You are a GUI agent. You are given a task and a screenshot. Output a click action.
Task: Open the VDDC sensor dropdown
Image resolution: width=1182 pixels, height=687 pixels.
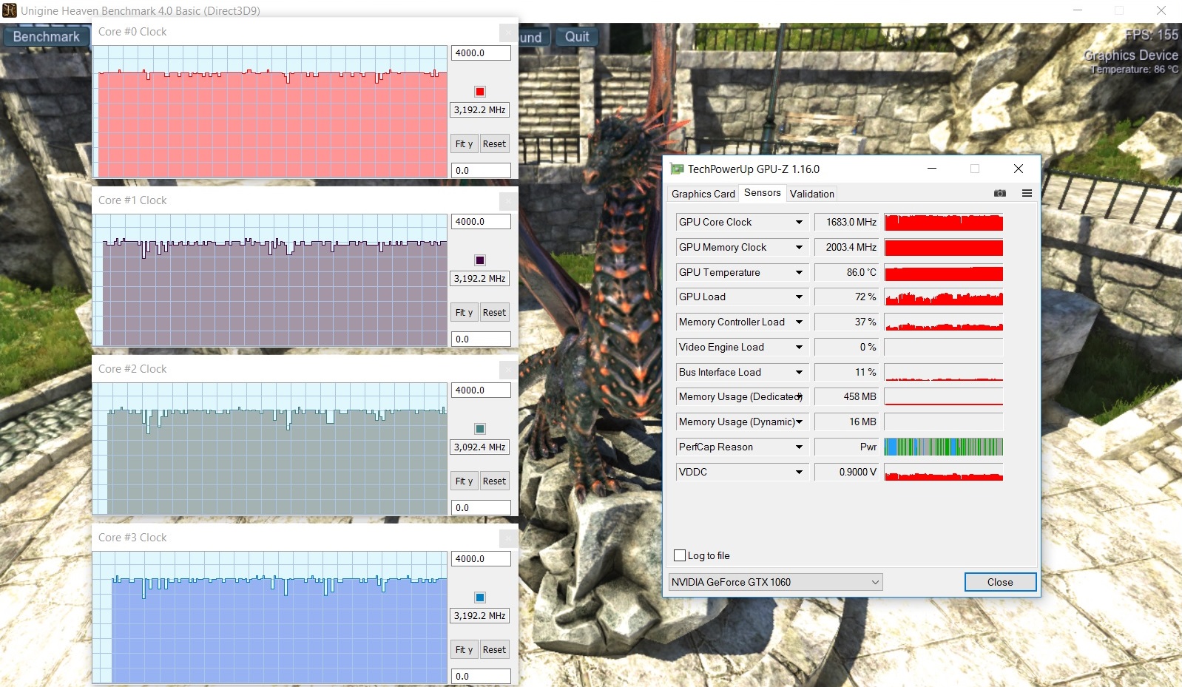point(799,472)
